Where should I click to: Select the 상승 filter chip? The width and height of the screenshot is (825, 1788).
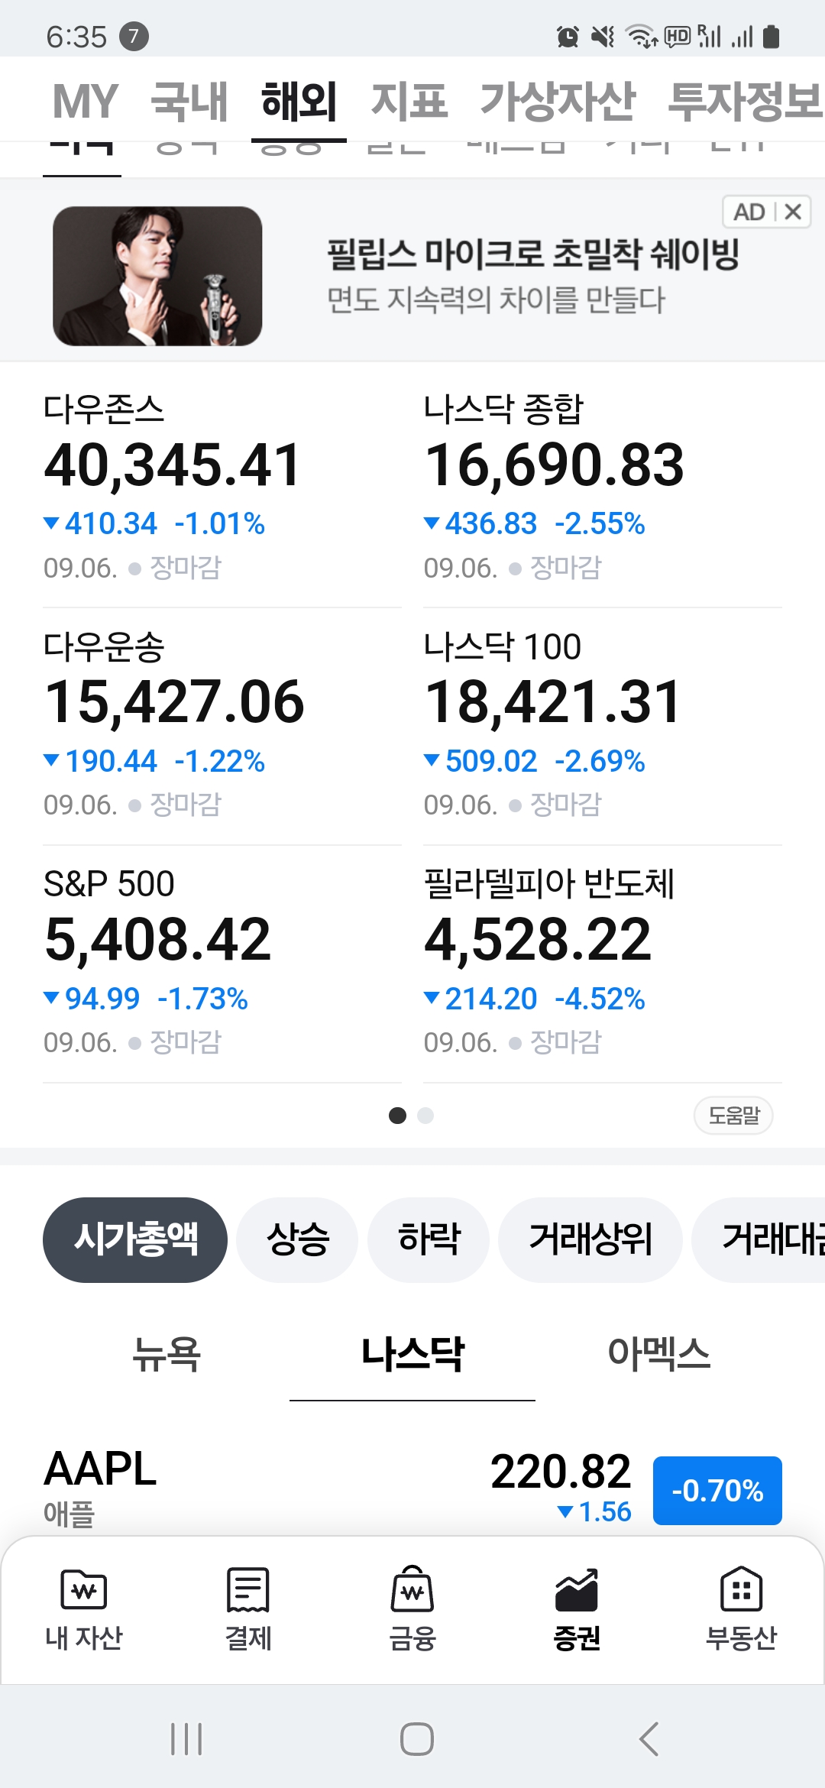point(297,1239)
